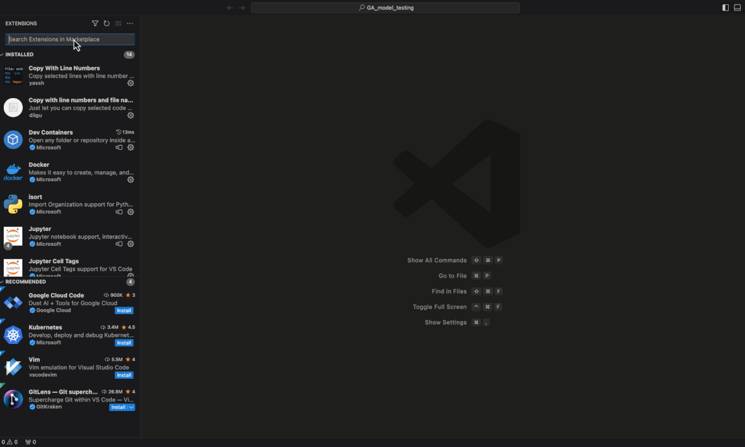Click Vim download count 5.5M
Screen dimensions: 745x447
click(114, 359)
